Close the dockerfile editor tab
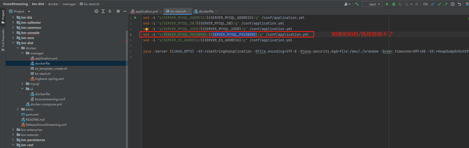 216,11
